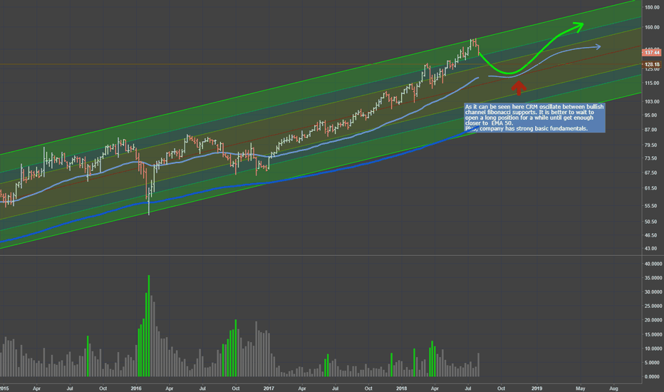The width and height of the screenshot is (664, 392).
Task: Click the 30.0000 volume axis label
Action: pos(653,292)
